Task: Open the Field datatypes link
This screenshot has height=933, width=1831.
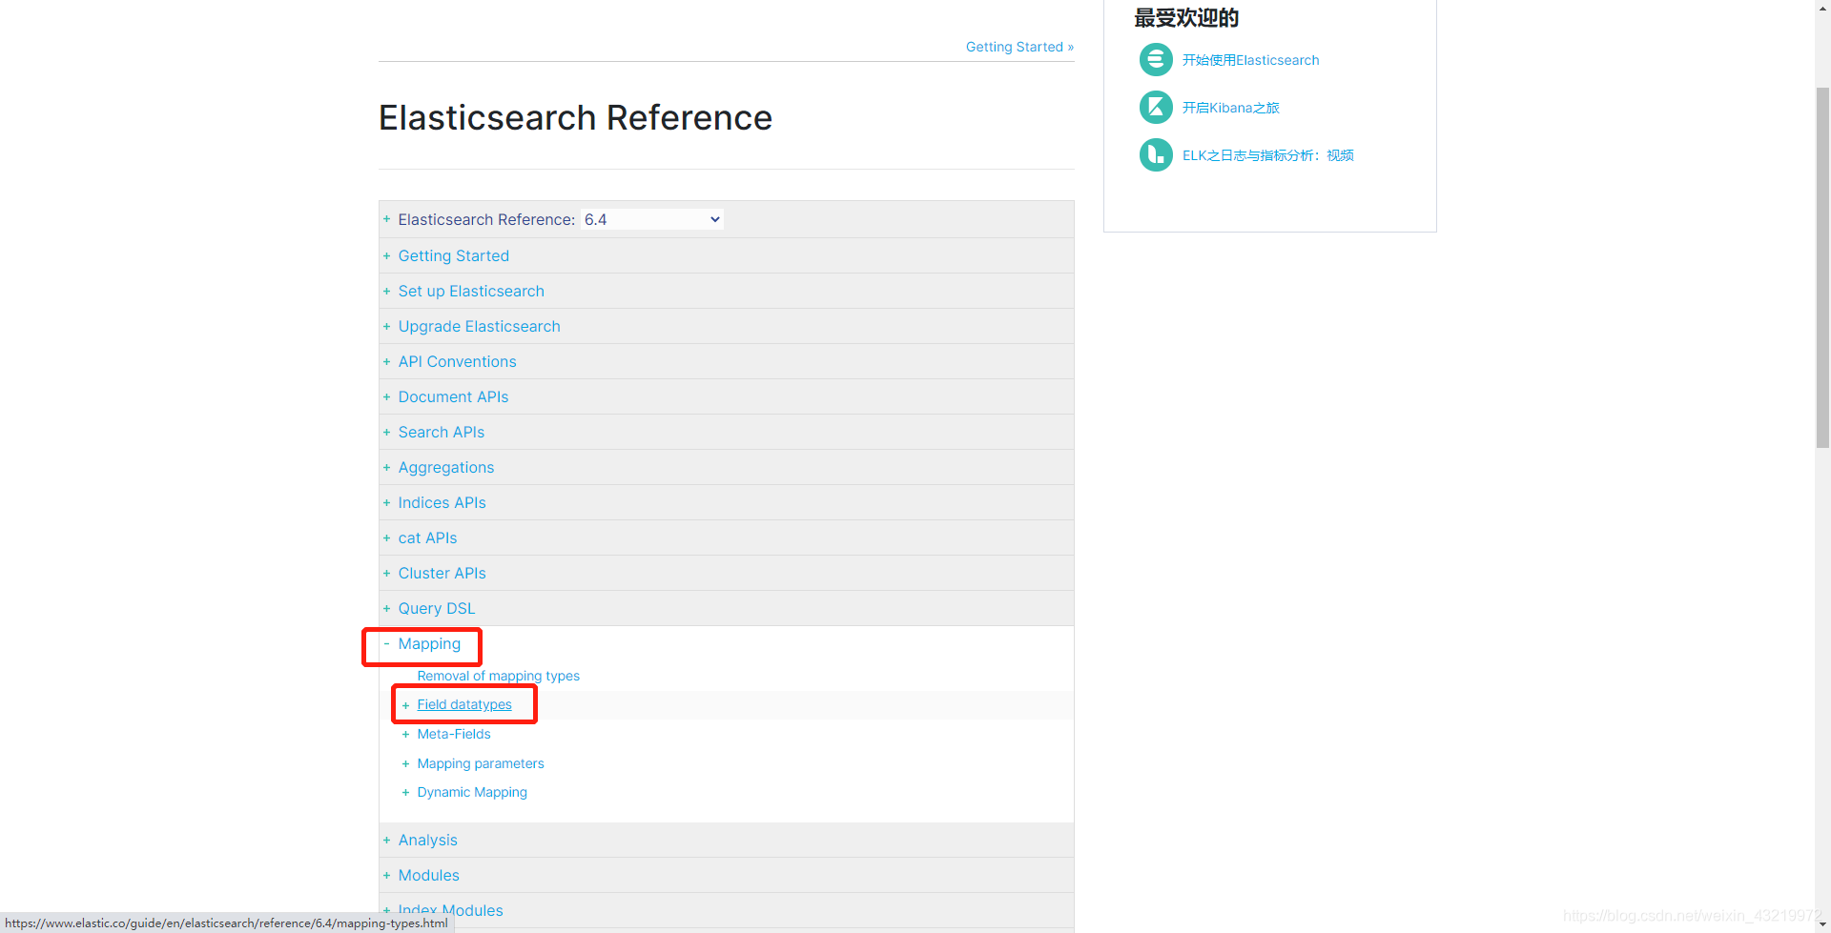Action: click(464, 704)
